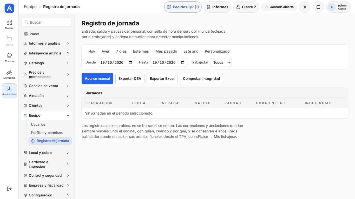Image resolution: width=355 pixels, height=199 pixels.
Task: Toggle the light theme sun icon
Action: coord(305,7)
